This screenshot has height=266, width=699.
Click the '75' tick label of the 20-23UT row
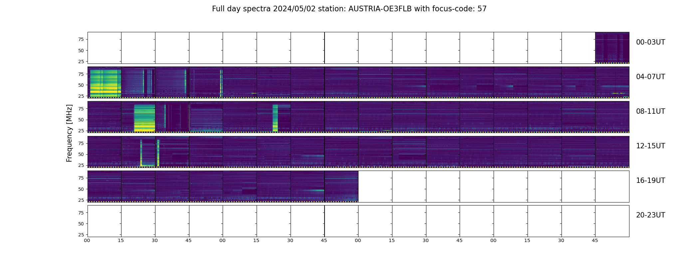(x=81, y=213)
